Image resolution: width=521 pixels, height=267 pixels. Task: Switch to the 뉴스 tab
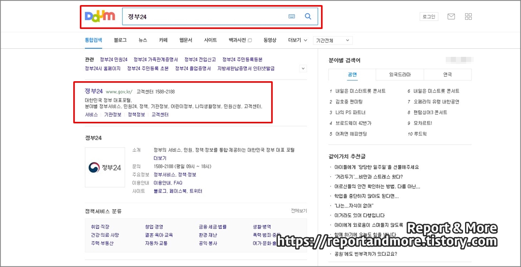[x=143, y=40]
